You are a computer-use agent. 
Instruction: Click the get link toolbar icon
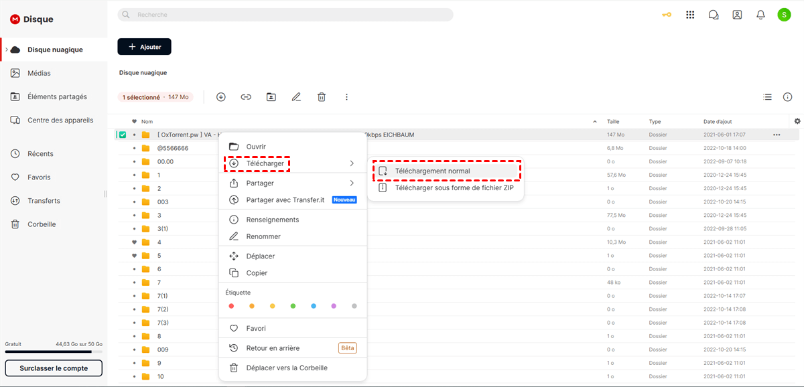tap(246, 97)
